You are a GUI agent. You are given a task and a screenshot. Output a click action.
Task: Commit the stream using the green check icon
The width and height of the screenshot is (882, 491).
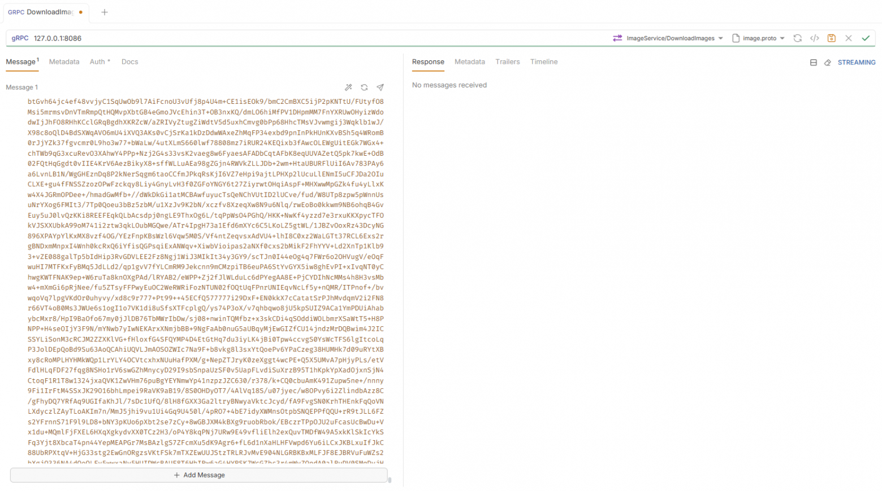coord(866,38)
